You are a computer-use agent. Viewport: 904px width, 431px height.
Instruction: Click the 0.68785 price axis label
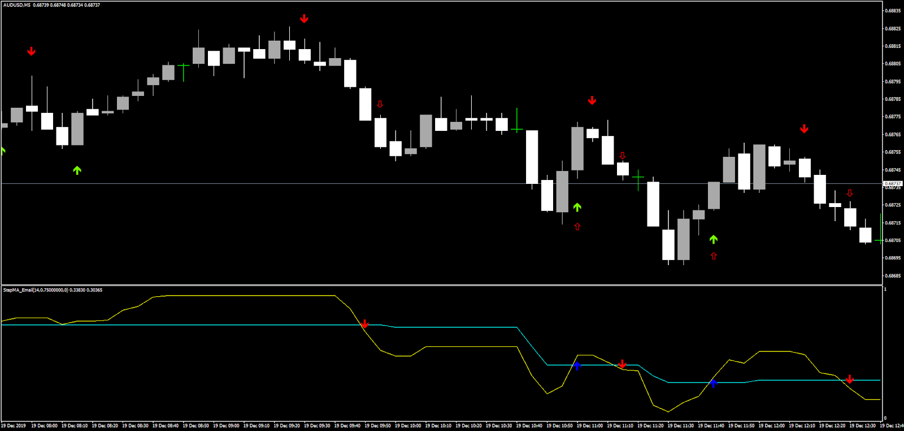(x=893, y=99)
